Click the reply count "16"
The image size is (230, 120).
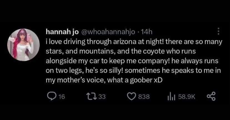pos(62,96)
